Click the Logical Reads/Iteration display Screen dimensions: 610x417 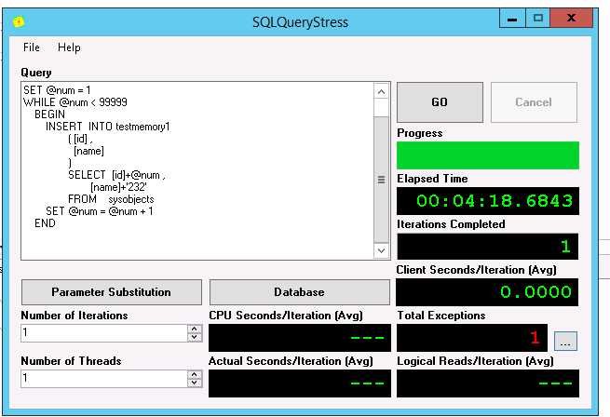pos(488,383)
